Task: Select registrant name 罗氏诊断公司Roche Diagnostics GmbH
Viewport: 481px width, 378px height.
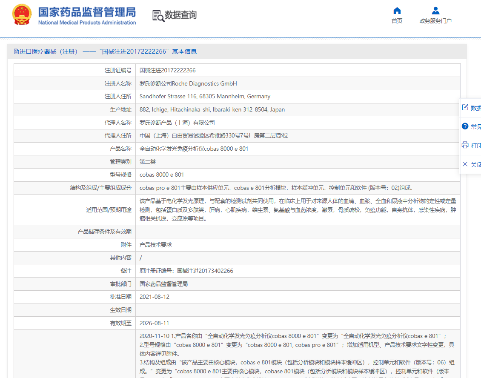Action: point(188,83)
